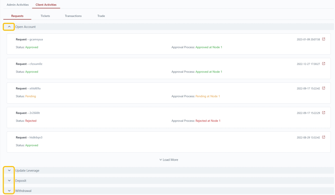Viewport: 335px width, 195px height.
Task: Switch to the Trade sub-tab
Action: tap(101, 16)
